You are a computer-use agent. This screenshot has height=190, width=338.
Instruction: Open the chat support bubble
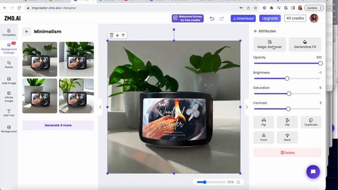click(313, 172)
